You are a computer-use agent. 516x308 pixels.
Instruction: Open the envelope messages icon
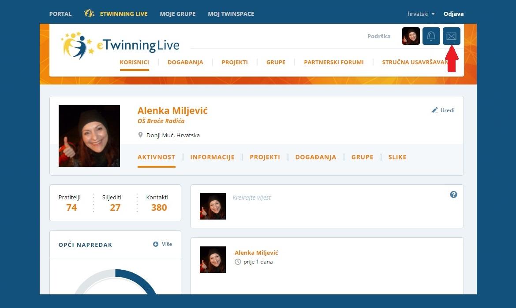point(451,36)
